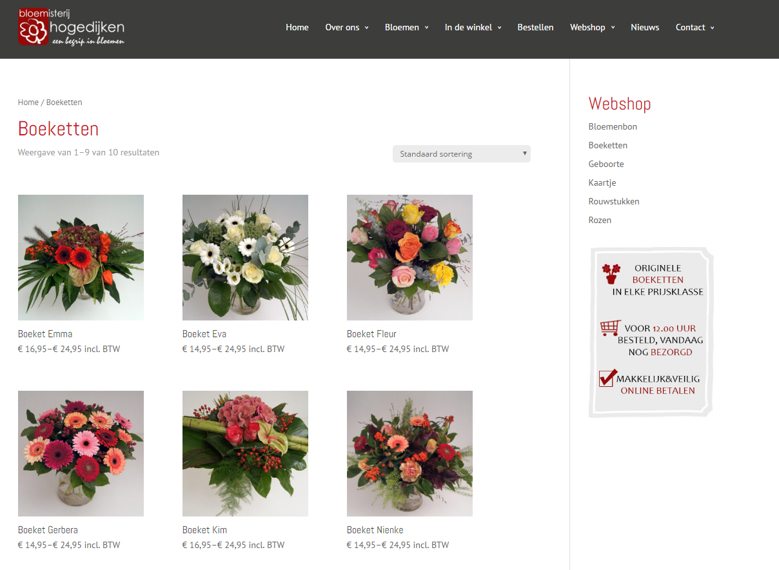779x570 pixels.
Task: Open the Boeket Nienke product photo
Action: (x=409, y=453)
